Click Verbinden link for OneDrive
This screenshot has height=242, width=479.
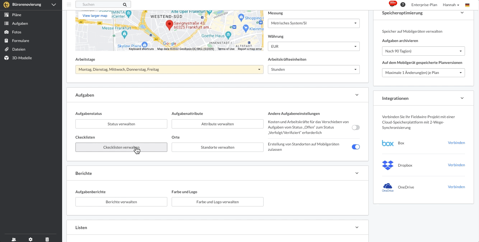(x=456, y=187)
